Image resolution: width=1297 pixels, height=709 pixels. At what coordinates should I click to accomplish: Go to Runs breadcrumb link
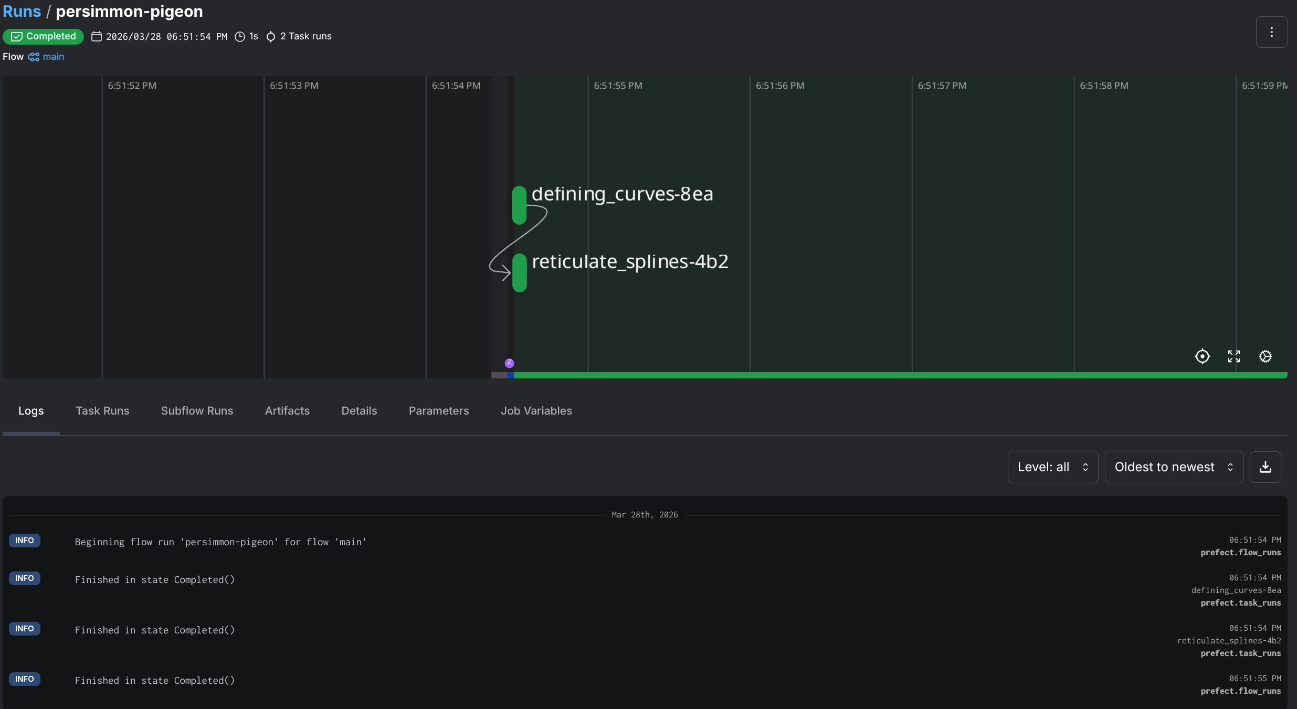pyautogui.click(x=22, y=11)
